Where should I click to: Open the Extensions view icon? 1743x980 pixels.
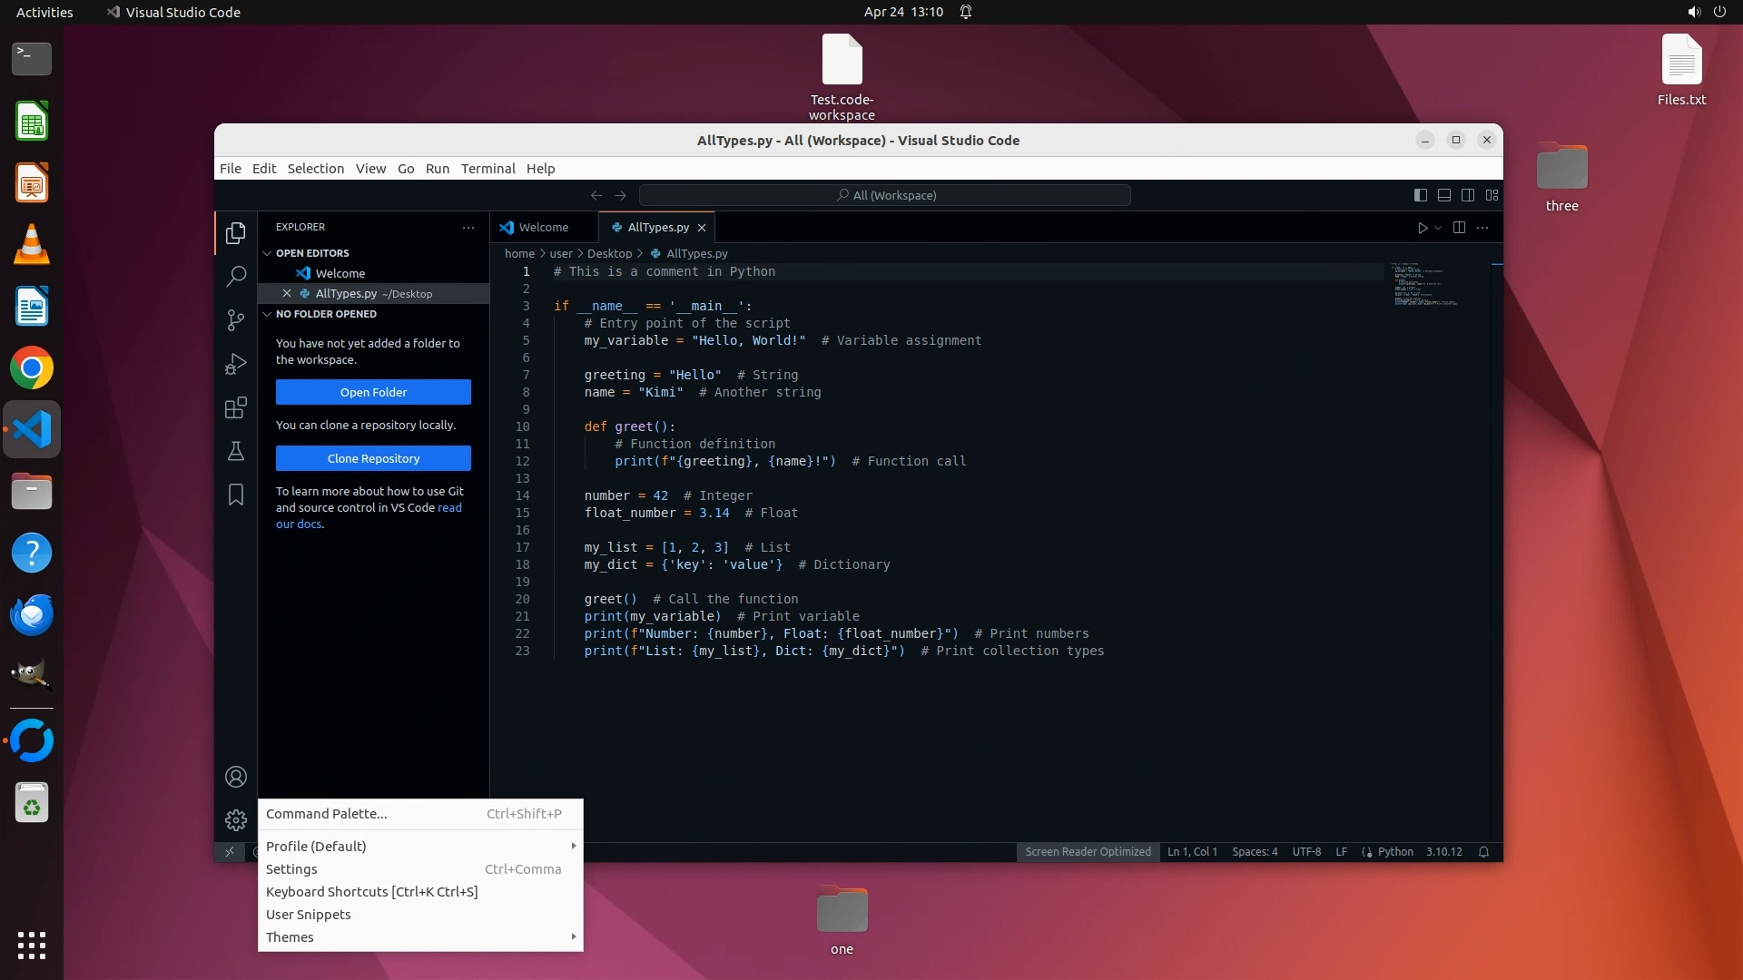[236, 407]
